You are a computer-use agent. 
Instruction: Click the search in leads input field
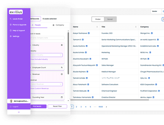(47, 38)
